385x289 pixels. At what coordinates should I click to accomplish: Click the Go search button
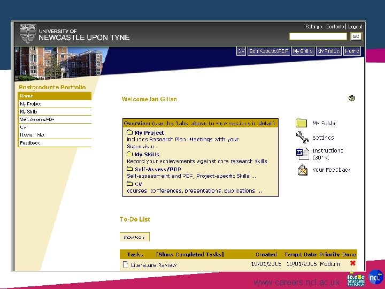pyautogui.click(x=356, y=36)
